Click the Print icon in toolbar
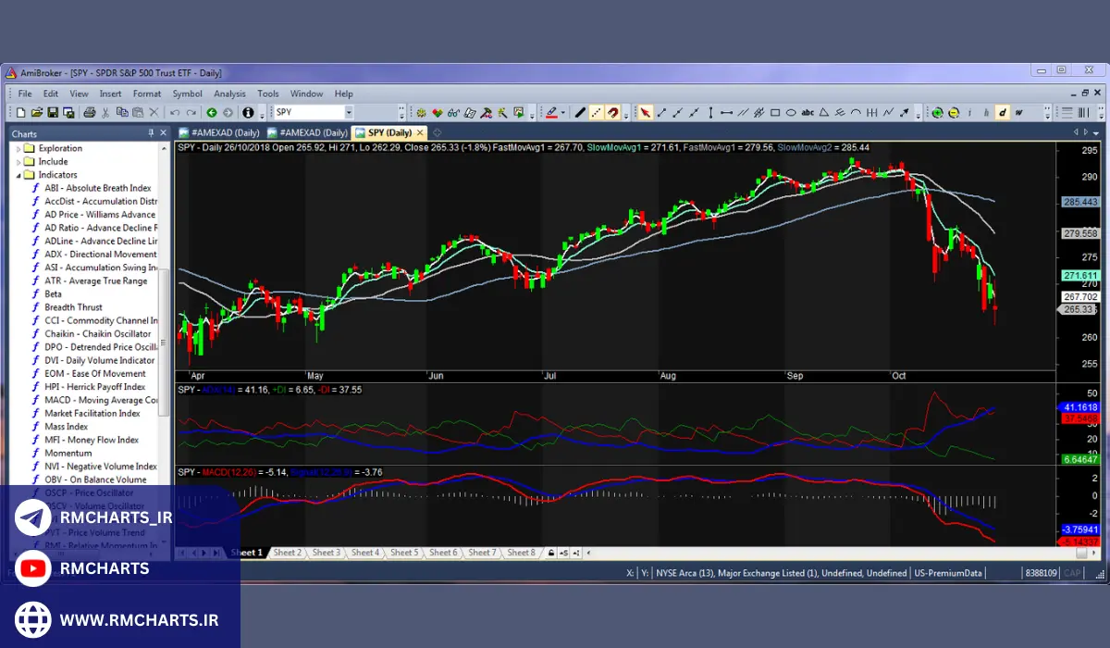Image resolution: width=1110 pixels, height=648 pixels. click(x=90, y=113)
